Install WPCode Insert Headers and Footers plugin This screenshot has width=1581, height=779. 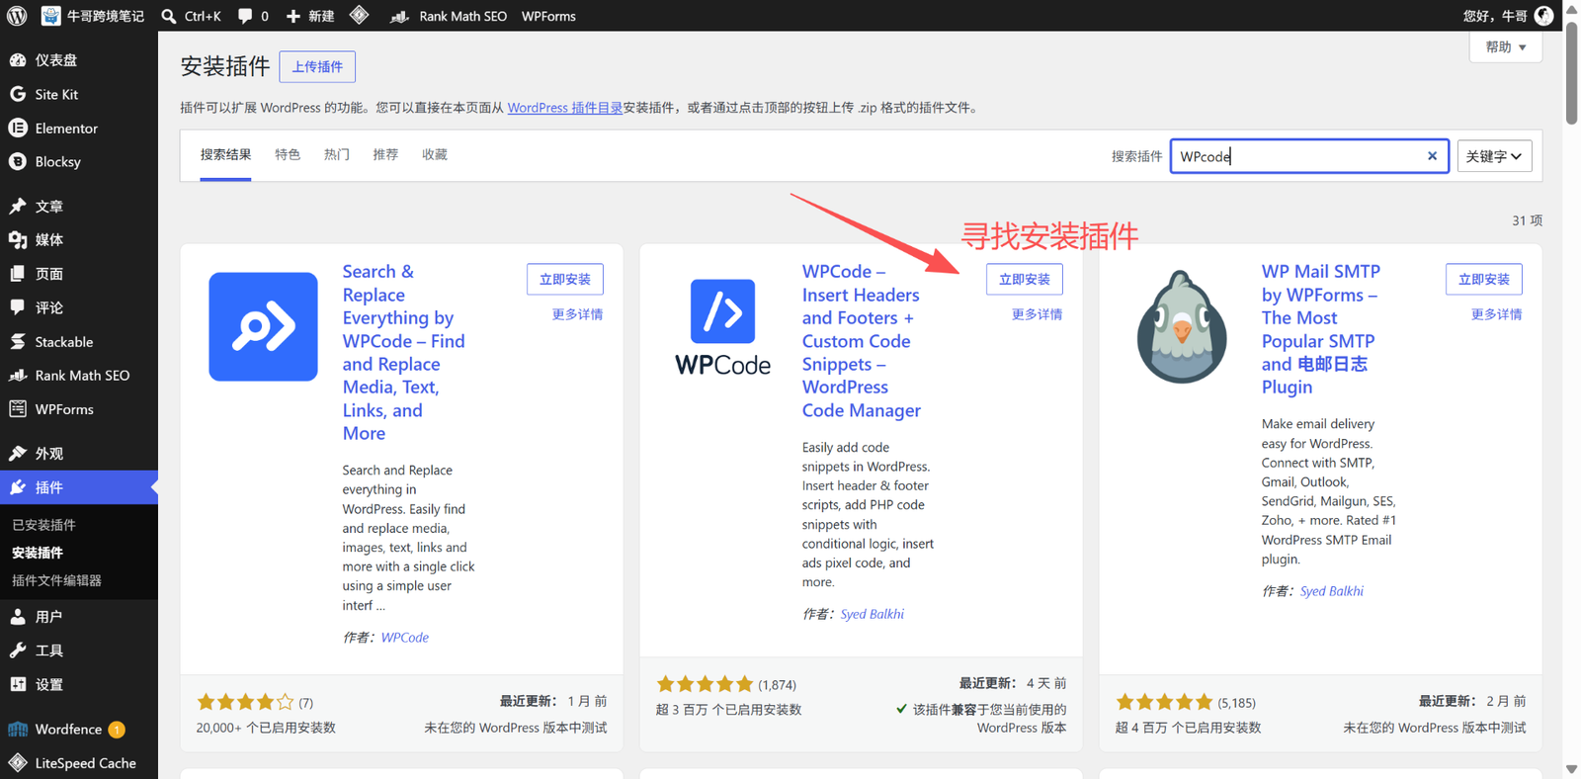(x=1025, y=279)
